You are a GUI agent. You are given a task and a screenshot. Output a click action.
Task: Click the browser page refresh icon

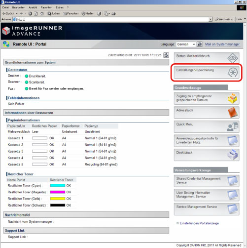click(x=36, y=13)
